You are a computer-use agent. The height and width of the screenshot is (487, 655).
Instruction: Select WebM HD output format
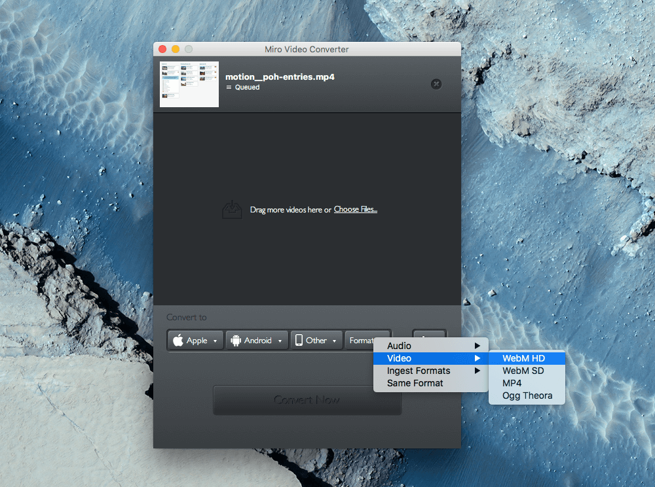(524, 358)
